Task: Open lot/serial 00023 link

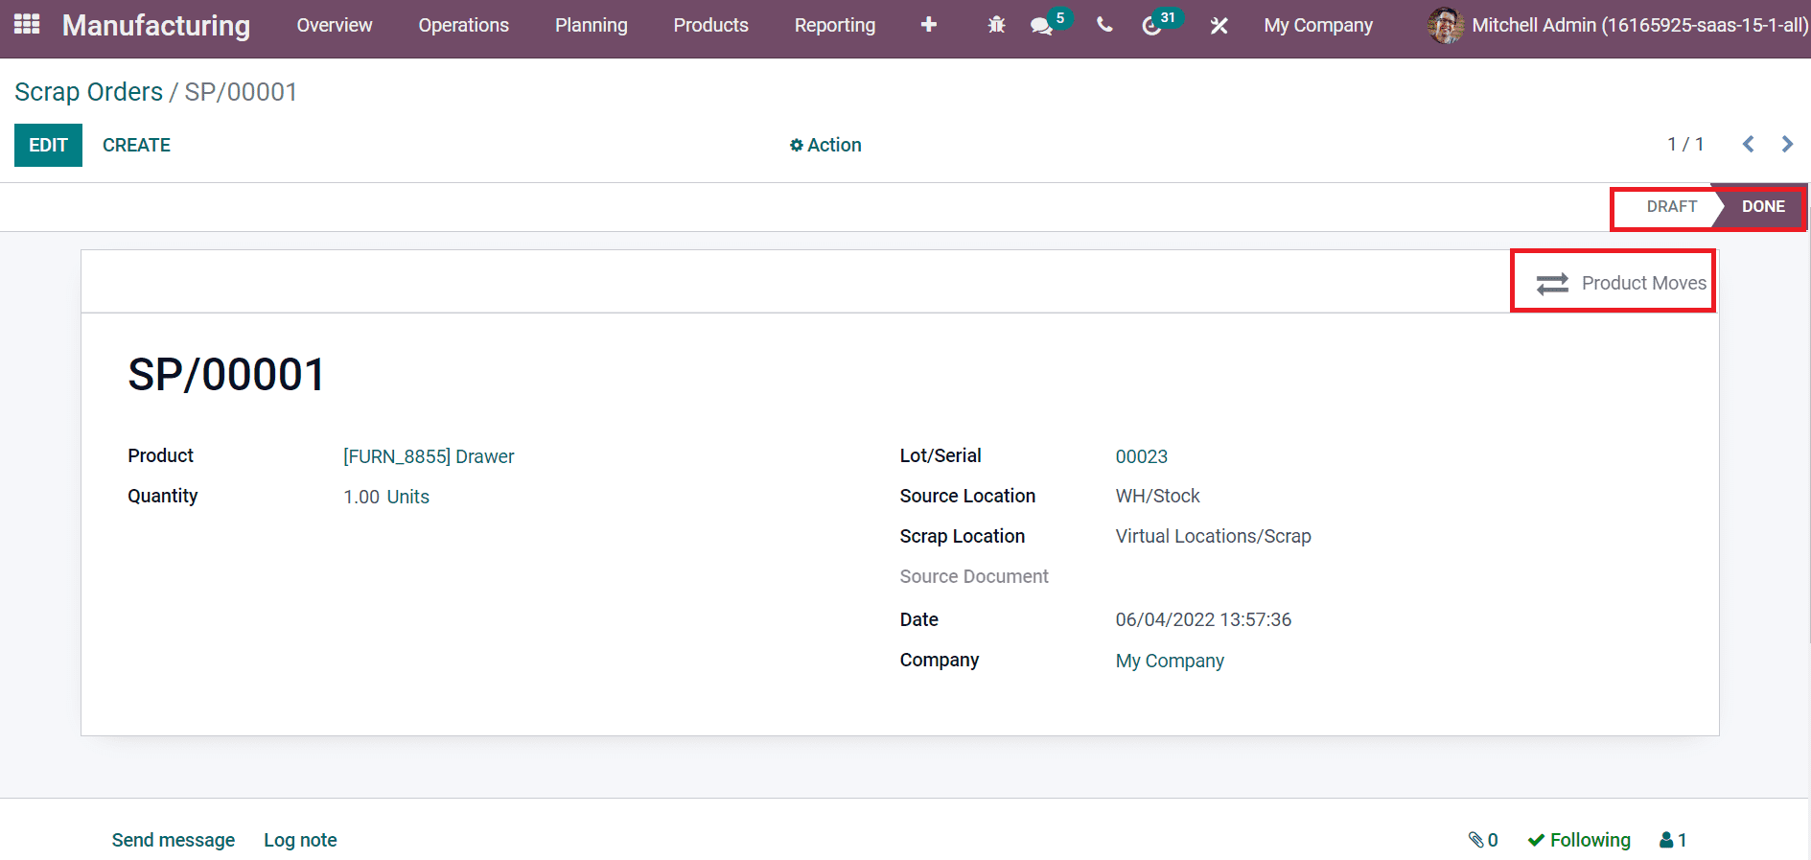Action: click(x=1142, y=456)
